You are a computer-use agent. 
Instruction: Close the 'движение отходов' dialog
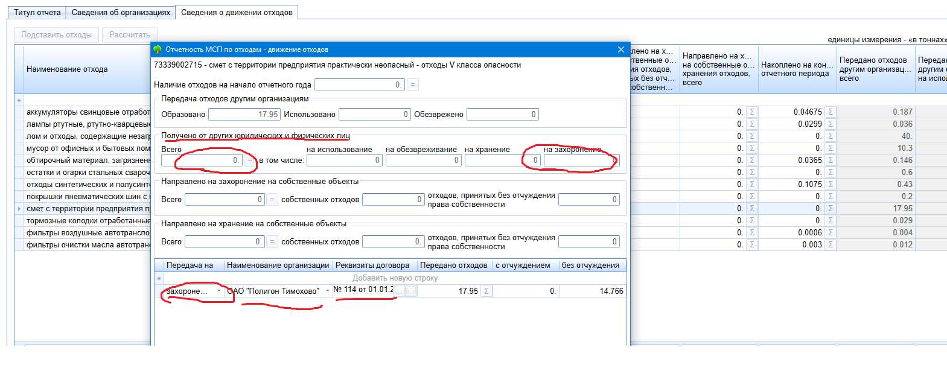point(621,49)
